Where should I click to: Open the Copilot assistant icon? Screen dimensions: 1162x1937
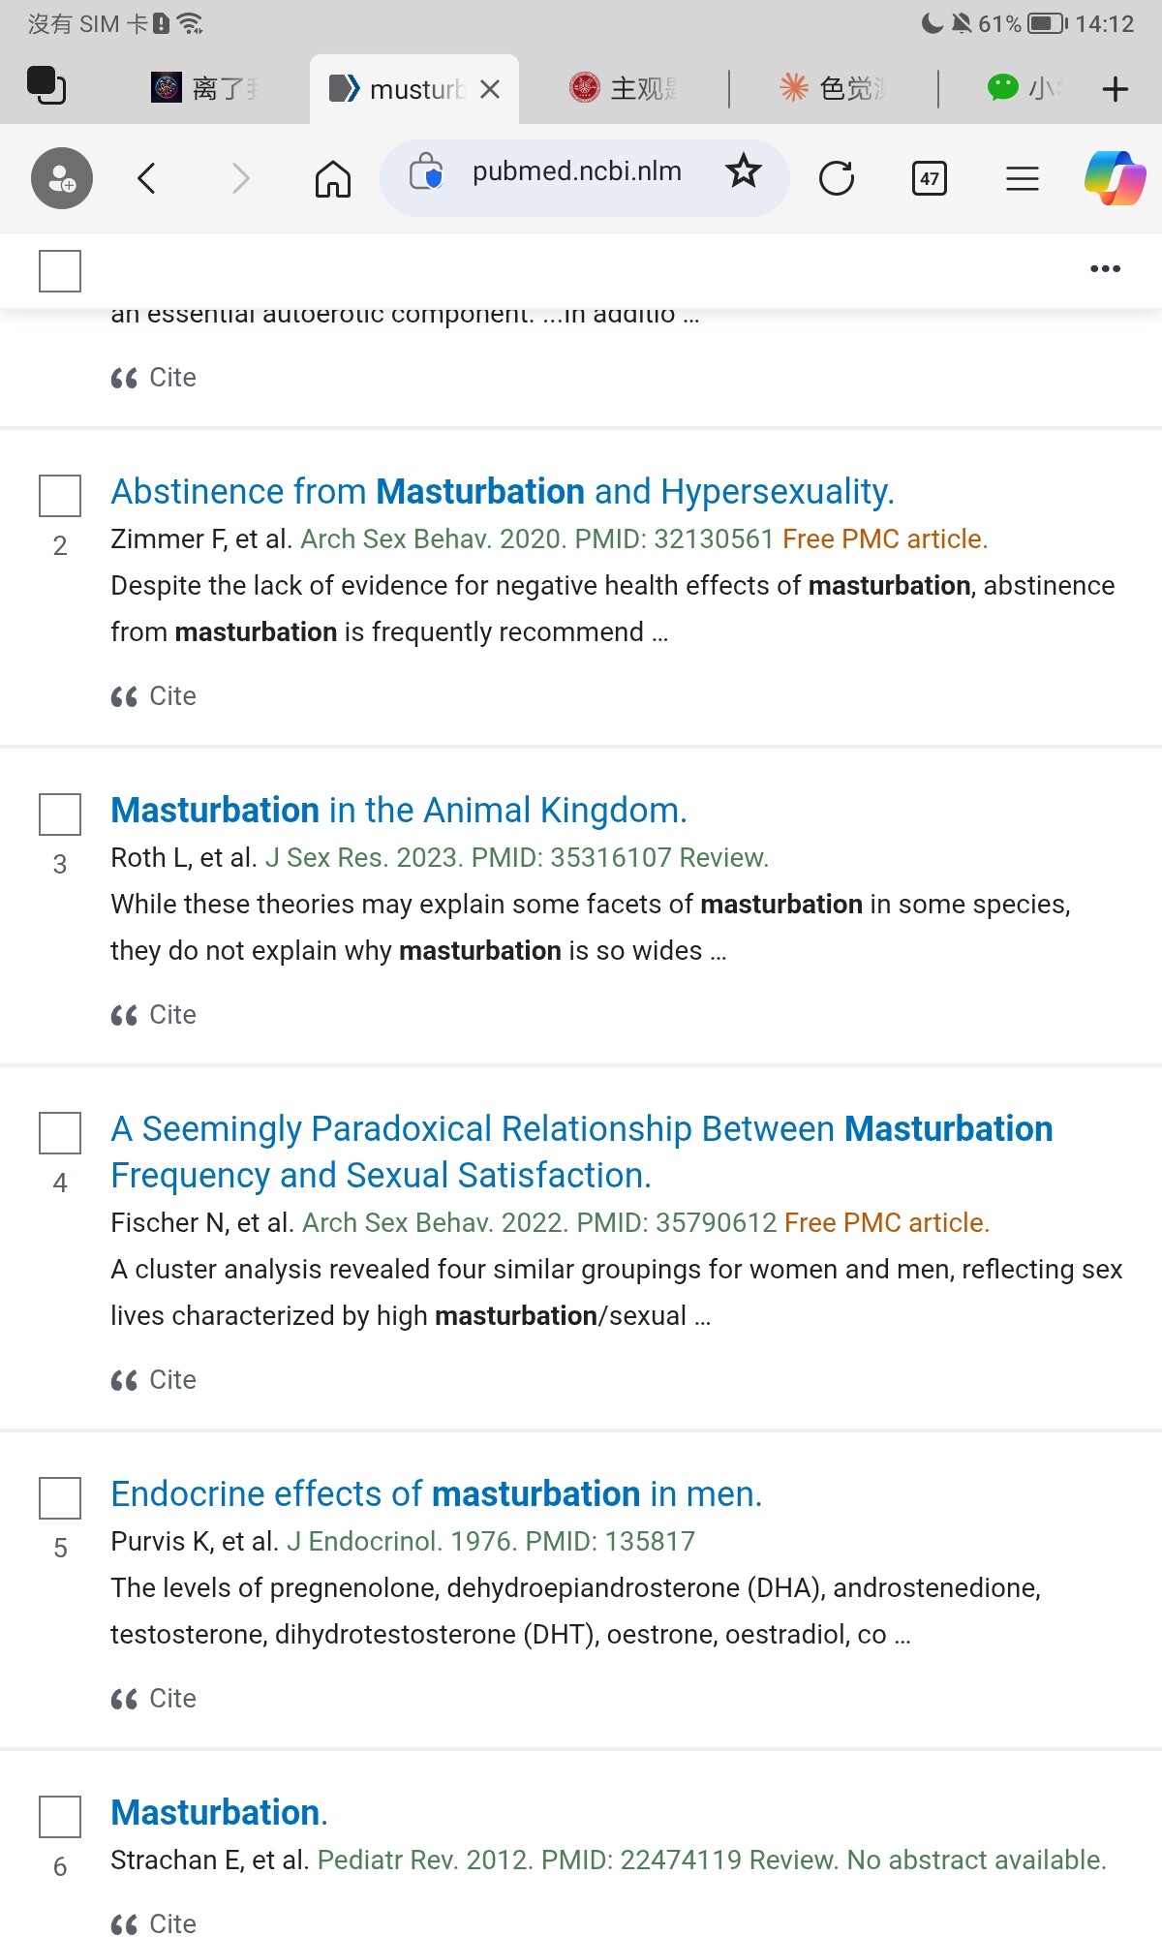coord(1115,178)
